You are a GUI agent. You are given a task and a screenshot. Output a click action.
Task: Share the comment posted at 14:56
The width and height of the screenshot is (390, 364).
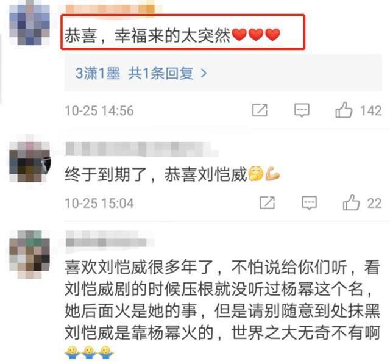[x=260, y=110]
